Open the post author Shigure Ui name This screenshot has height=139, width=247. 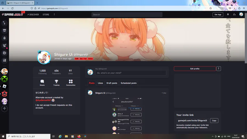point(100,93)
